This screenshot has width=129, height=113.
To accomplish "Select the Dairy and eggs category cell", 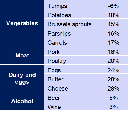I will coord(22,78).
